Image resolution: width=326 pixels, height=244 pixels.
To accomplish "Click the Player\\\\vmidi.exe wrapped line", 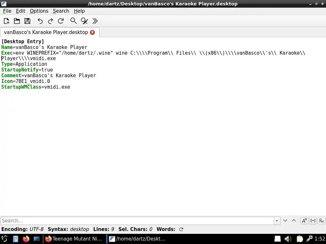I will pyautogui.click(x=28, y=58).
